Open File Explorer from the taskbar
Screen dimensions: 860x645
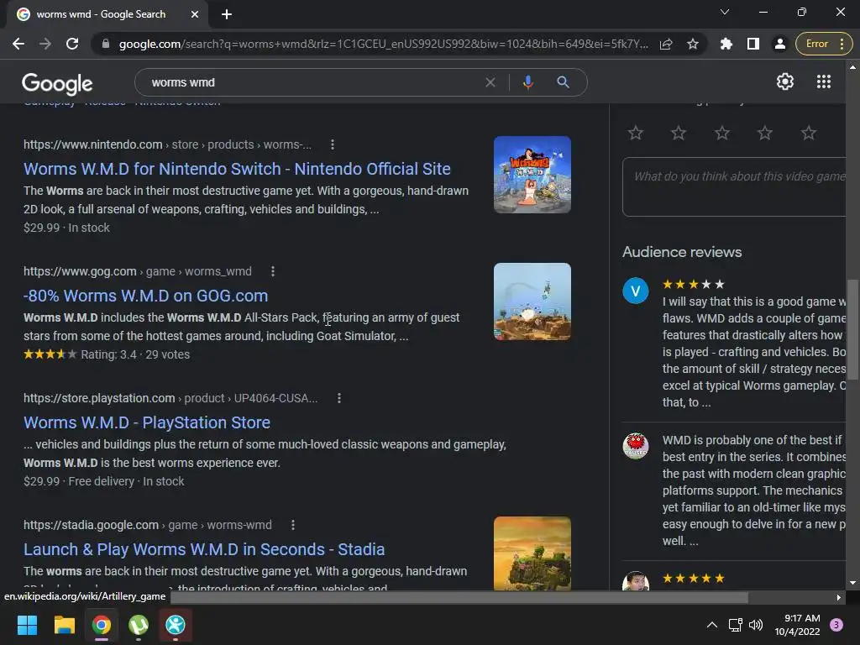click(64, 625)
